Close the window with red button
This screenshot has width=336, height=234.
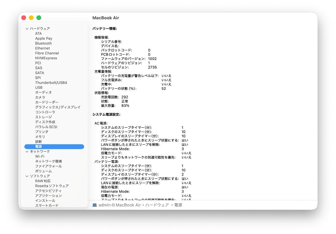click(24, 18)
